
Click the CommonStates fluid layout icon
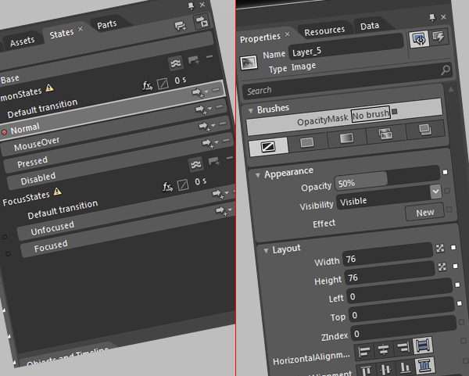tap(176, 63)
